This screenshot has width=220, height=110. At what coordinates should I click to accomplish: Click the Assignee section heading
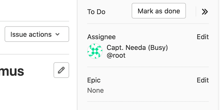pyautogui.click(x=101, y=37)
